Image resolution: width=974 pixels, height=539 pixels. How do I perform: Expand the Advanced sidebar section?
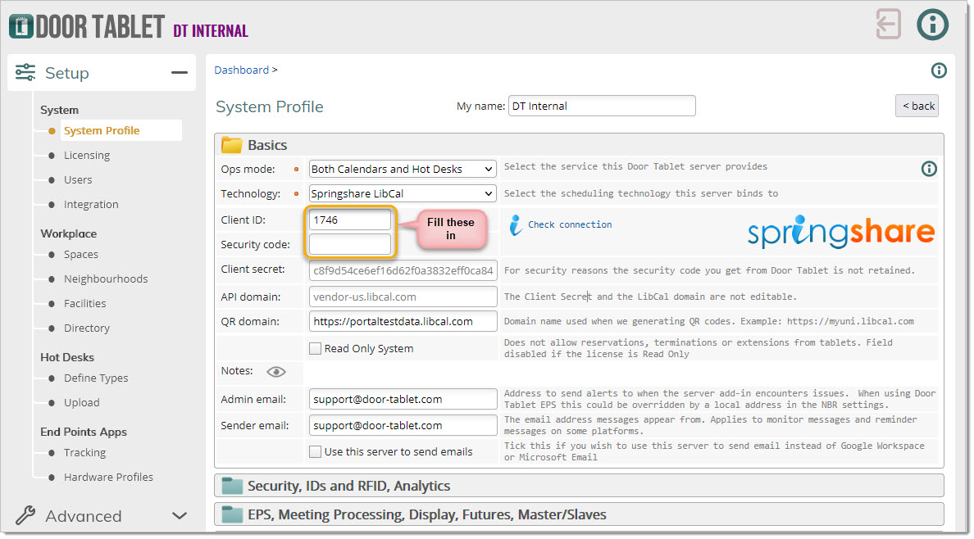pyautogui.click(x=179, y=516)
